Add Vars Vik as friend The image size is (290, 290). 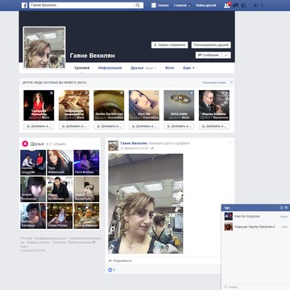coord(144,126)
